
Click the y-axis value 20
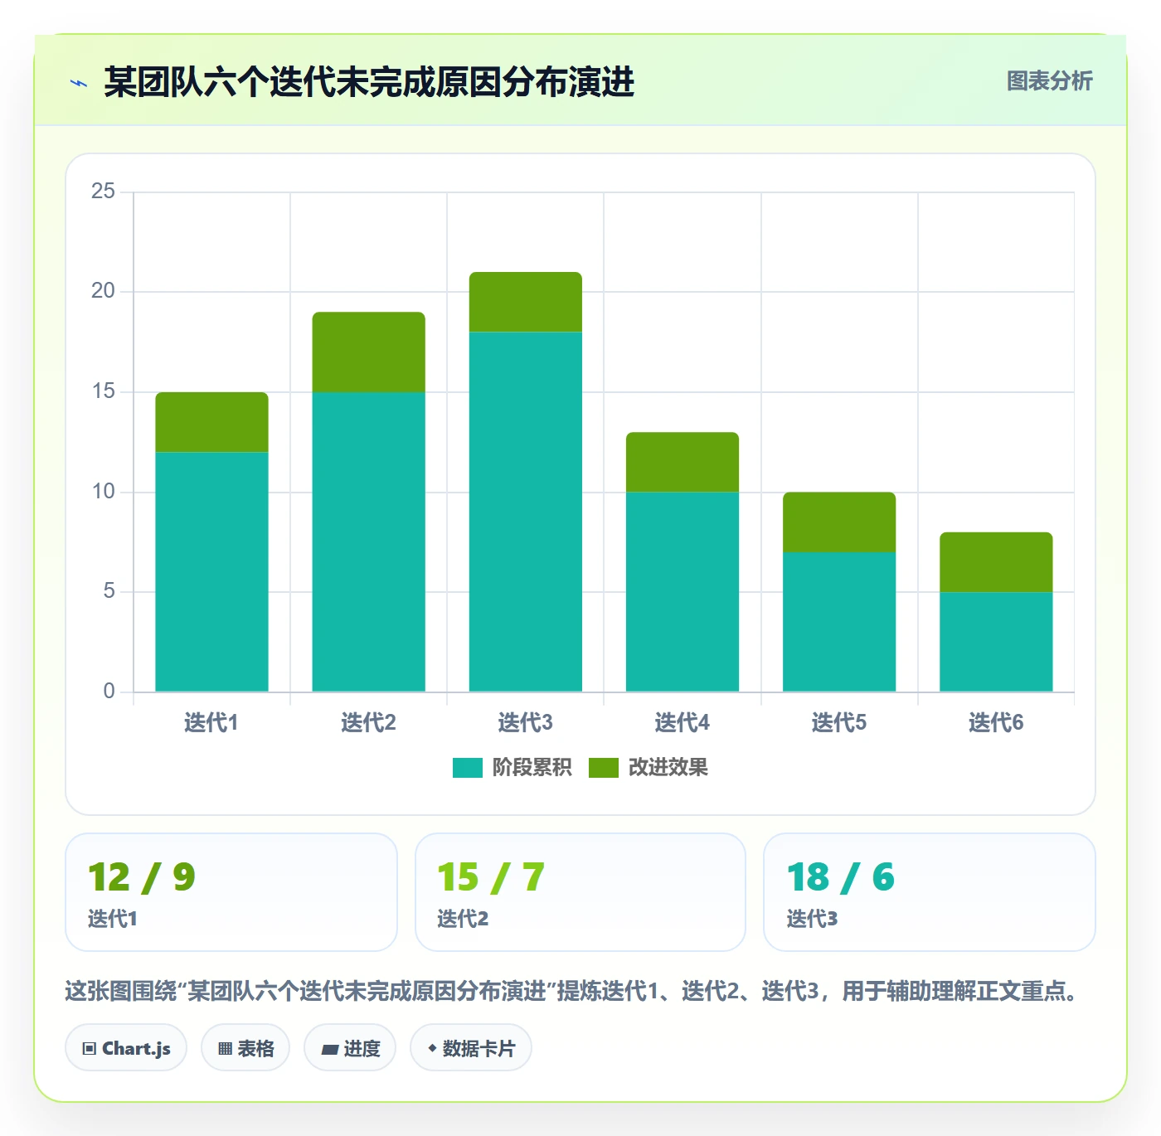pyautogui.click(x=103, y=291)
